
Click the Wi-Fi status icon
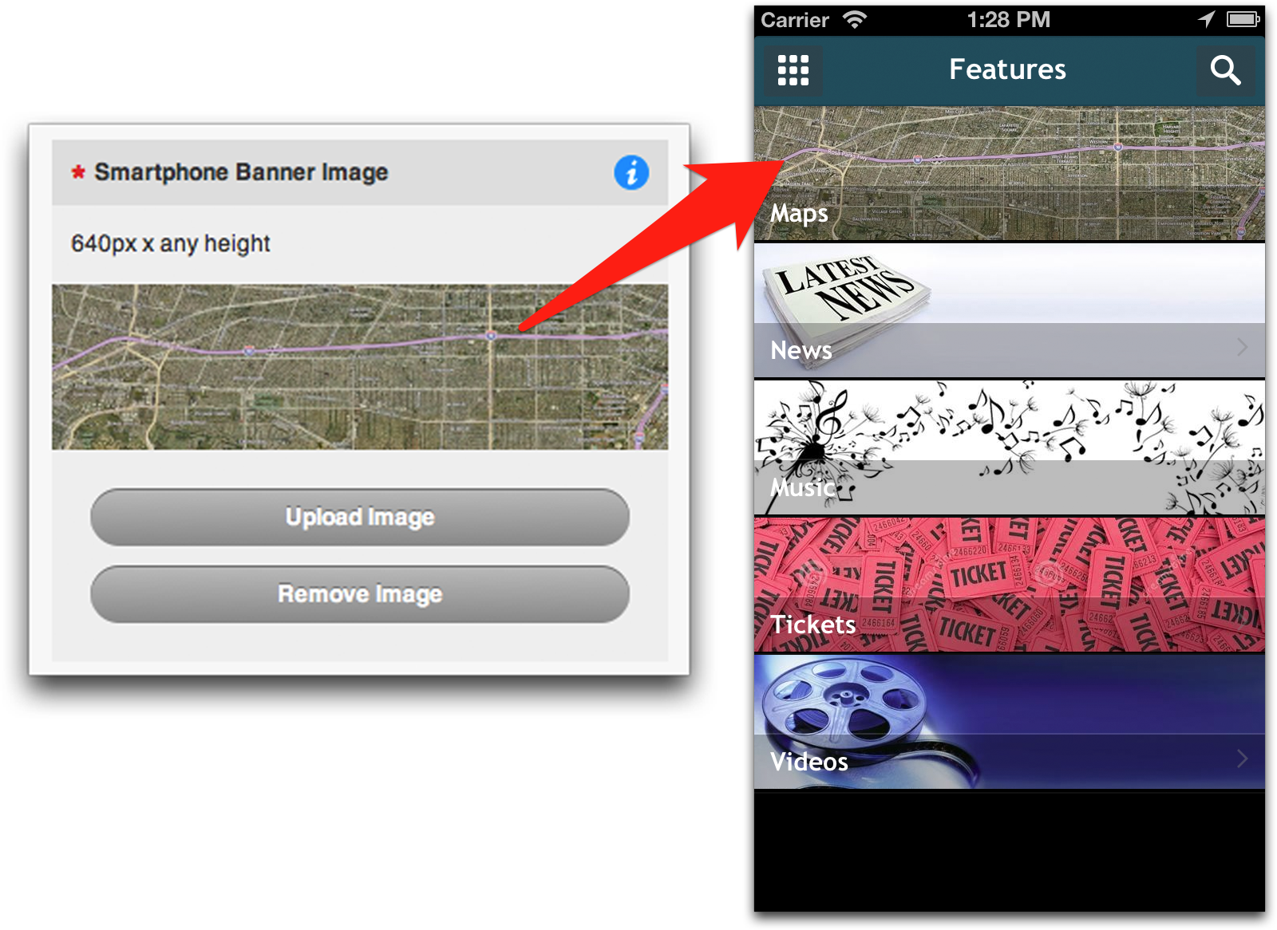tap(855, 20)
